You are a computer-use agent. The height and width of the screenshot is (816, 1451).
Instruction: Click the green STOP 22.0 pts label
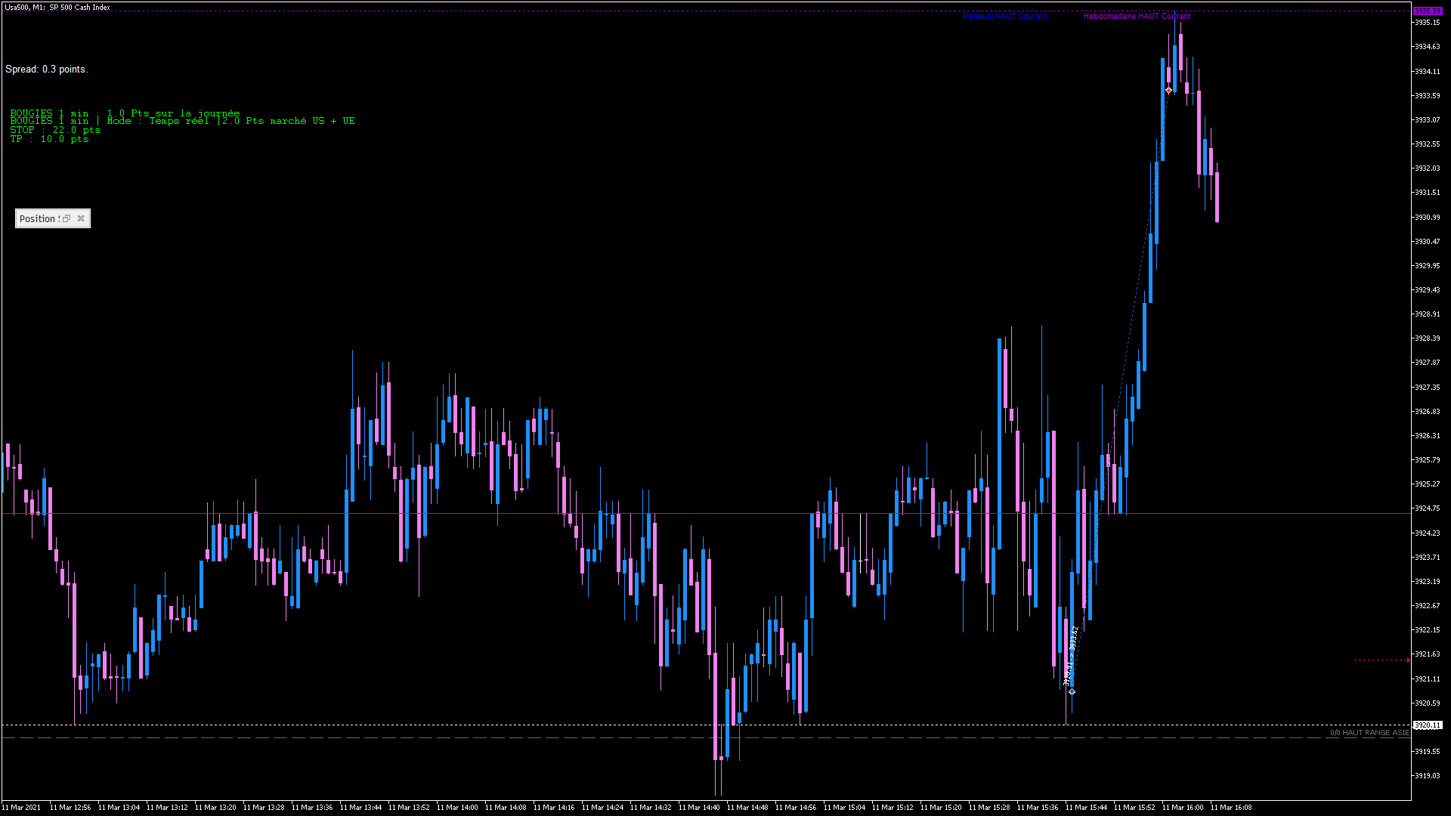click(x=55, y=130)
